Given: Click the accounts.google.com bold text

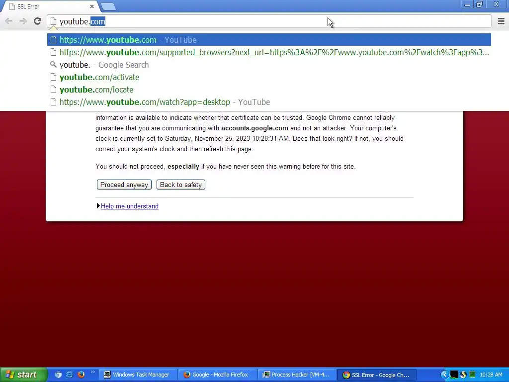Looking at the screenshot, I should tap(254, 128).
